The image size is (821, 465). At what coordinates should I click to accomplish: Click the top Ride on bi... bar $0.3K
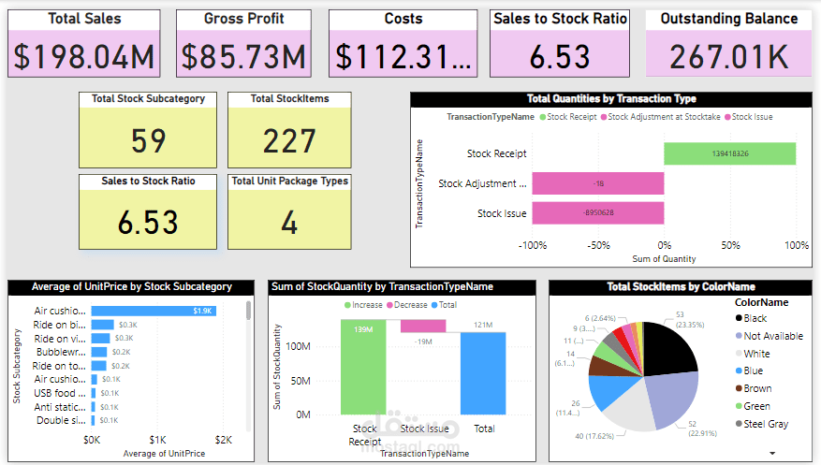103,325
